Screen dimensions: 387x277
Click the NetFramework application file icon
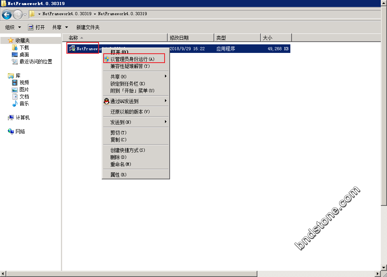click(x=72, y=49)
